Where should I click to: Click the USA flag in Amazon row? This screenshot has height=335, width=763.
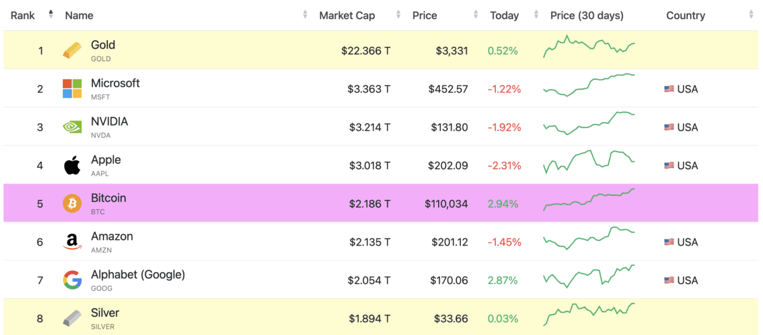[x=669, y=242]
